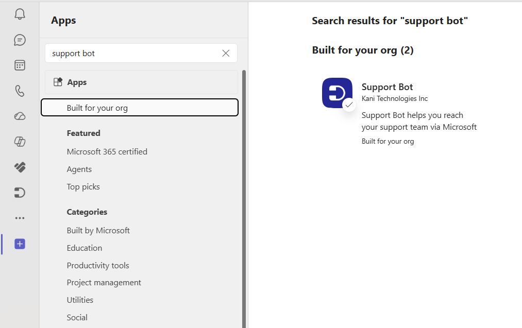Click the support bot search field

pyautogui.click(x=141, y=53)
